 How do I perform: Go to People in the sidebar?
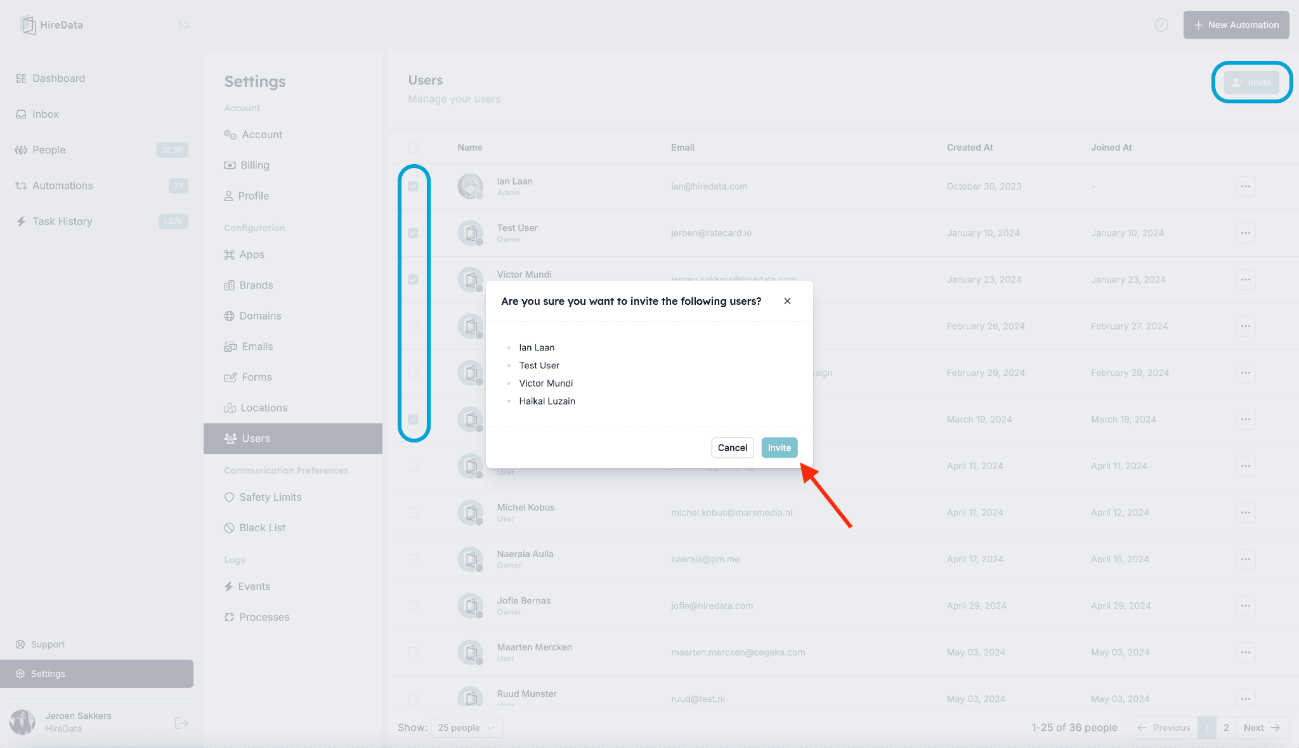[x=49, y=150]
